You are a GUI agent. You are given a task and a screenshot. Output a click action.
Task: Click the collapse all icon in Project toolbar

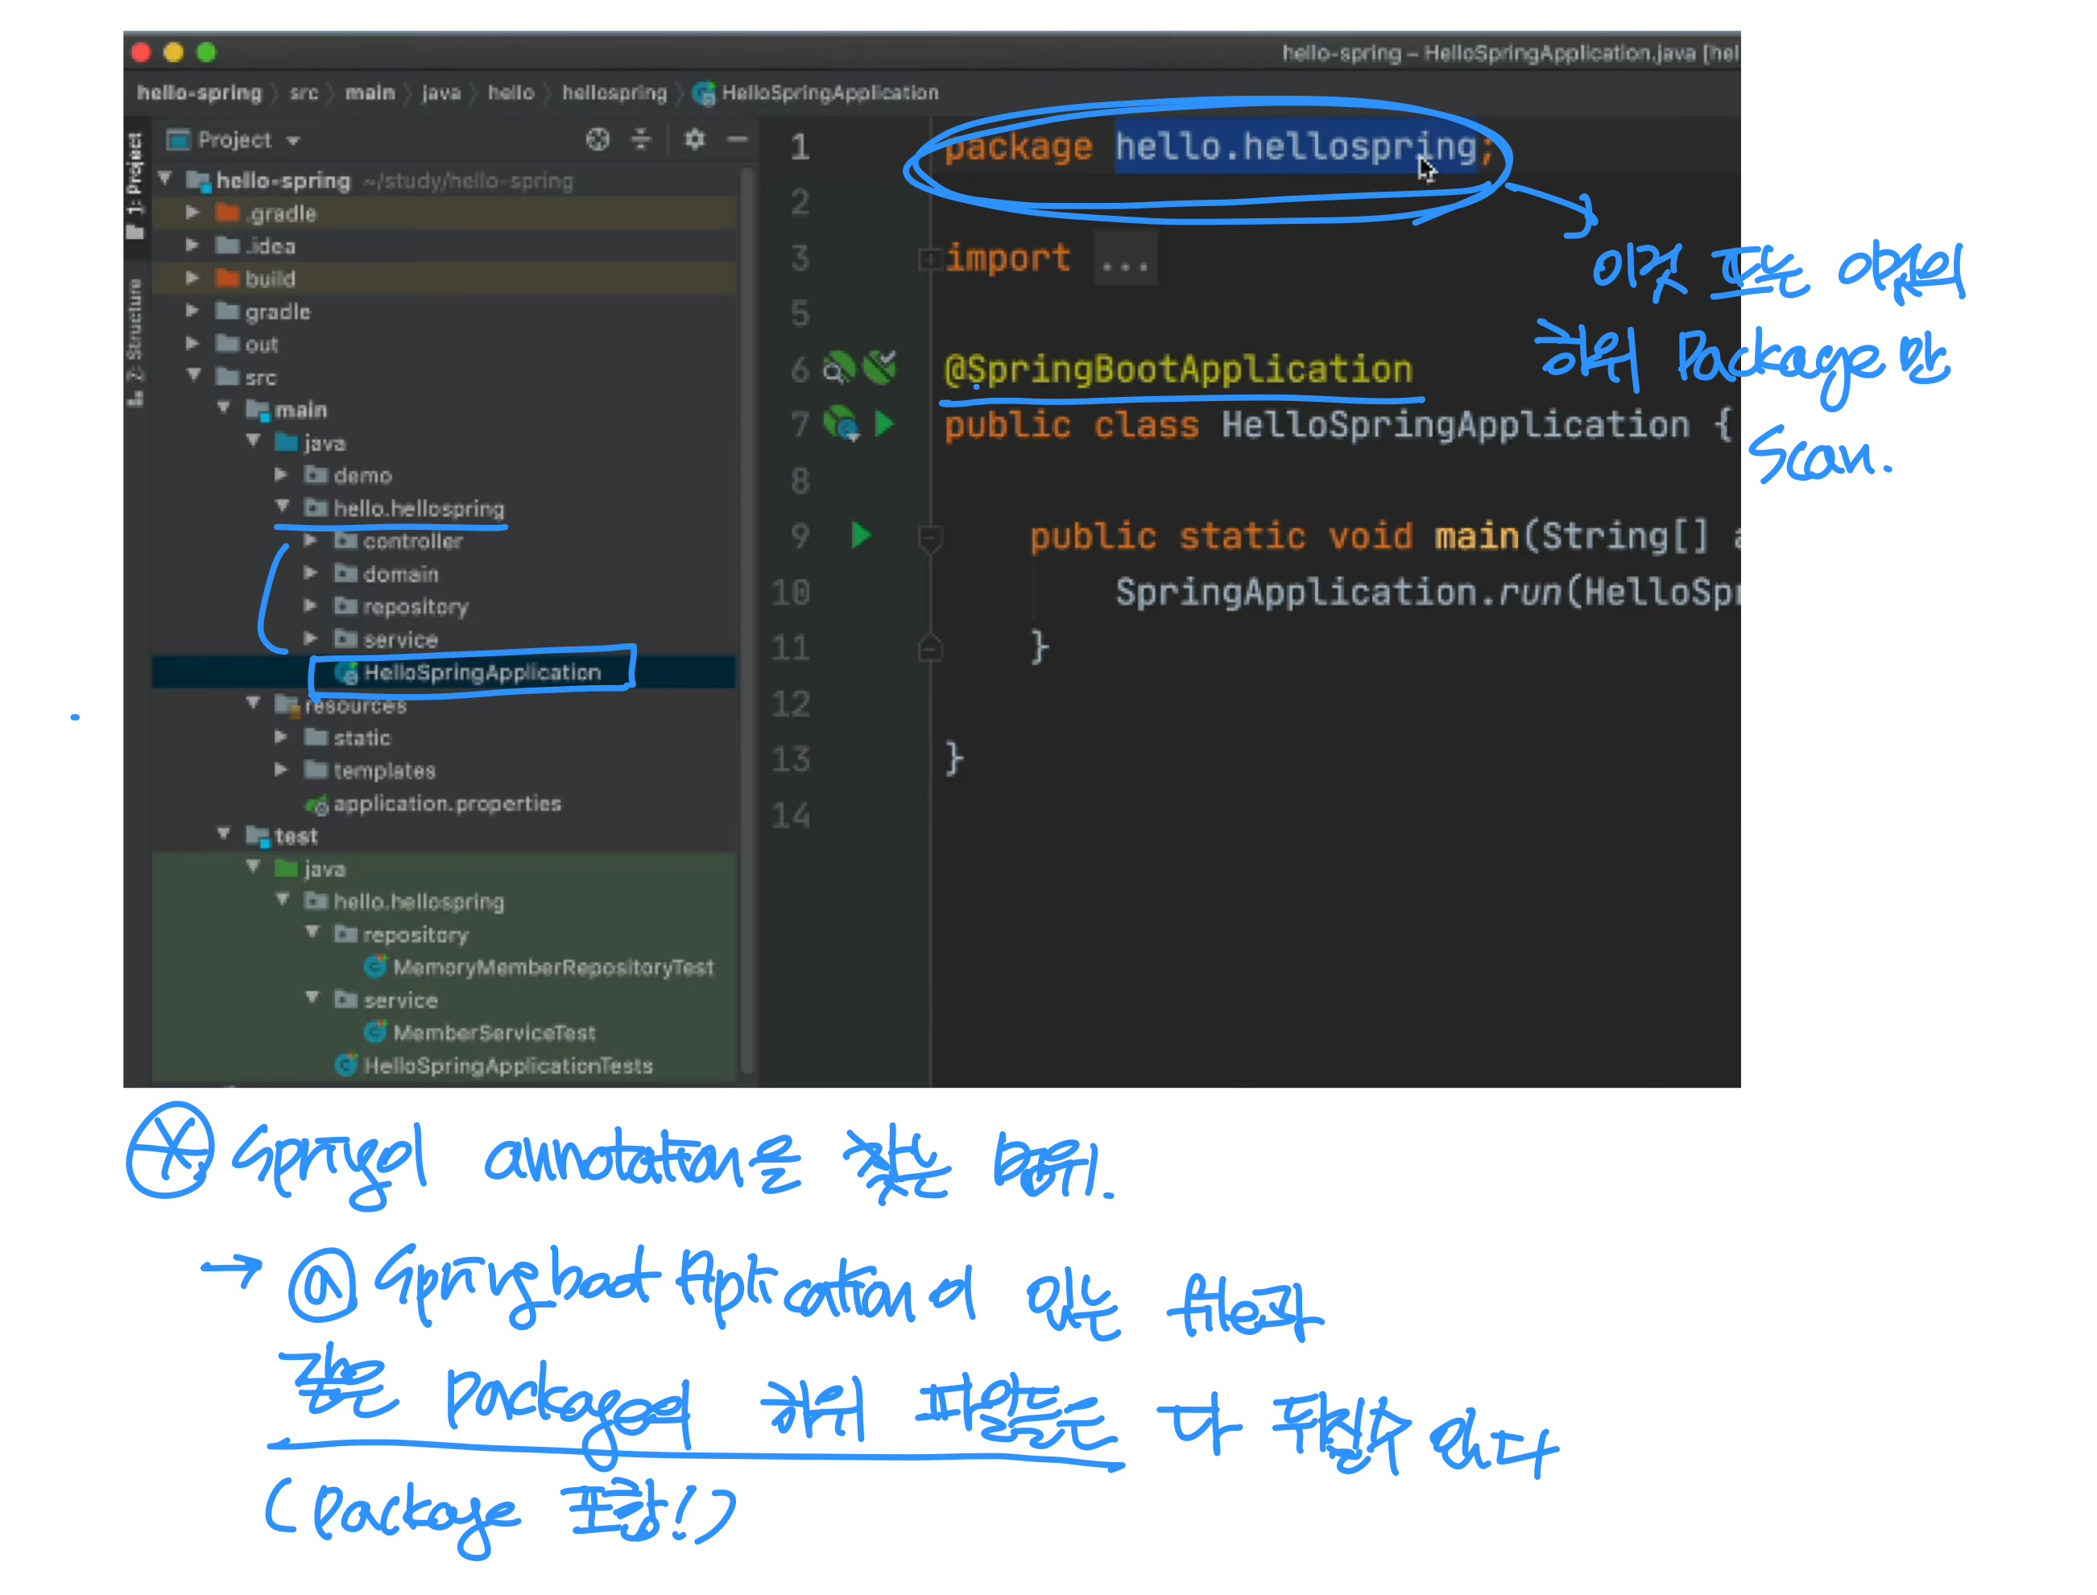pyautogui.click(x=641, y=139)
